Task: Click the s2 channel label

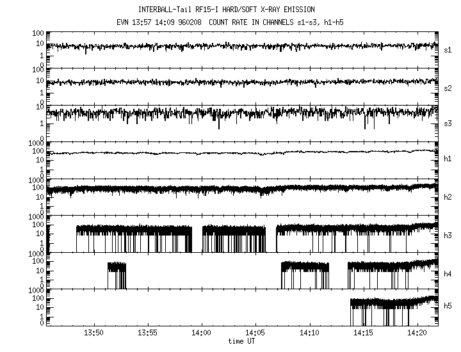Action: click(x=448, y=88)
